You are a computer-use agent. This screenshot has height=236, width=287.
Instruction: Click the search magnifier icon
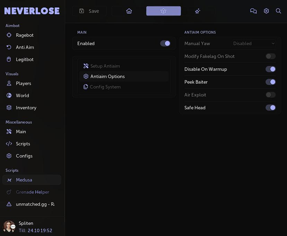coord(278,11)
